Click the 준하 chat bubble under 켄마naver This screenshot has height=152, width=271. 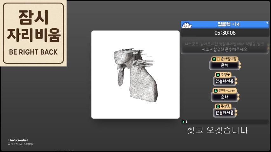click(225, 97)
